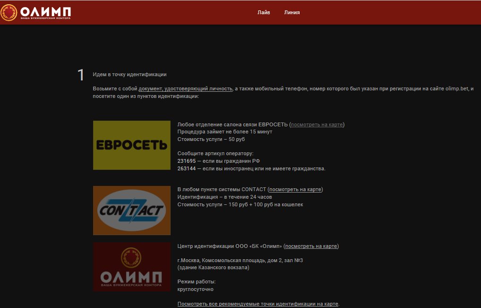Viewport: 481px width, 308px height.
Task: Click the круглосуточно working hours text
Action: [x=196, y=289]
